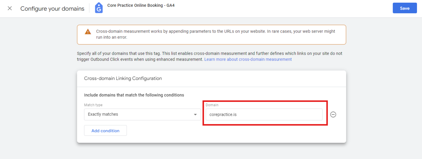
Task: Save the domain configuration
Action: point(405,8)
